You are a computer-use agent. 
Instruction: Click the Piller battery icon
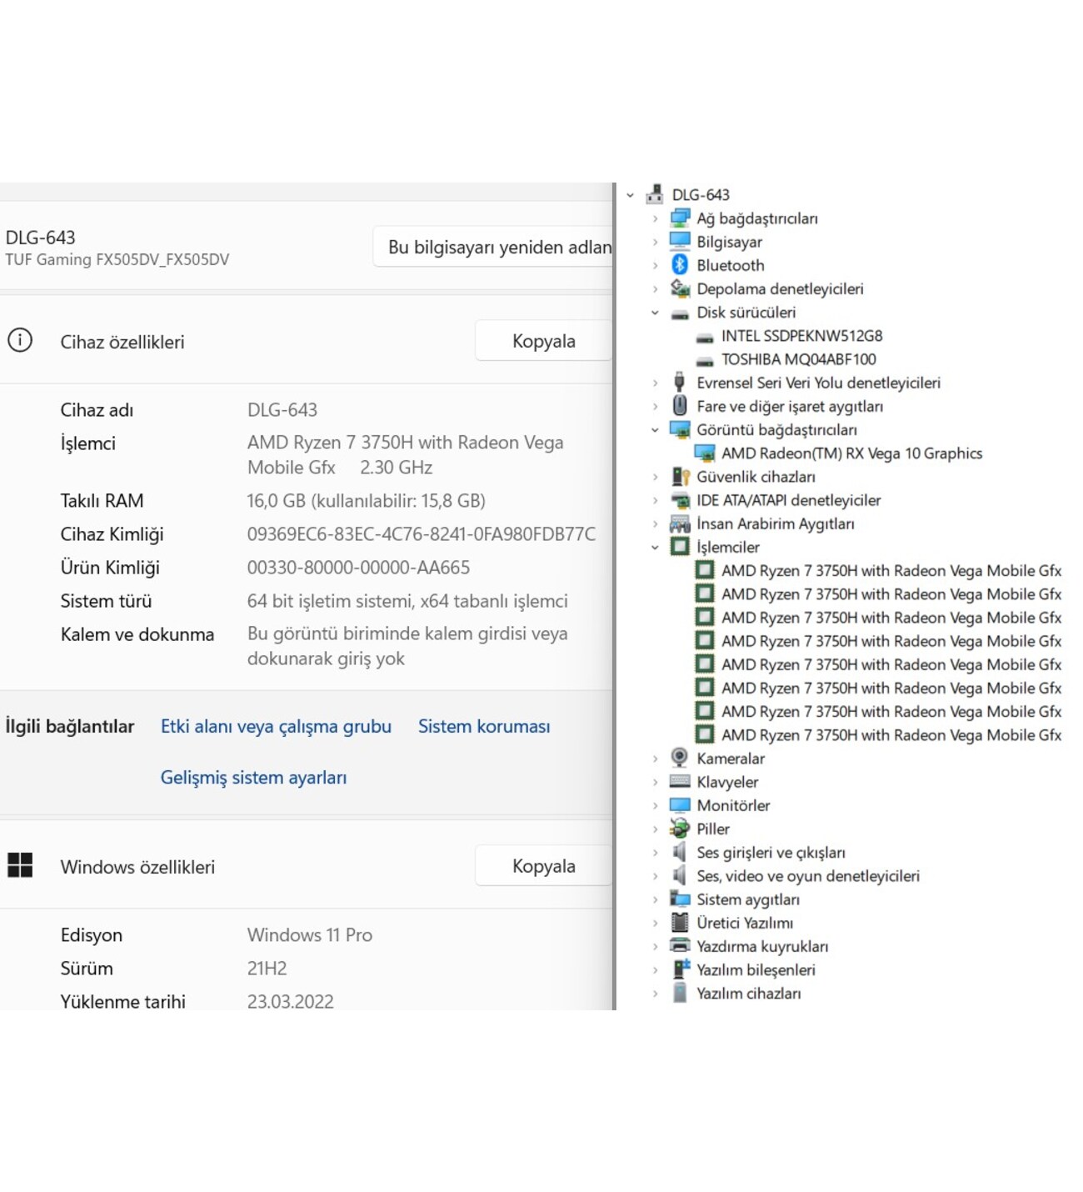point(680,829)
